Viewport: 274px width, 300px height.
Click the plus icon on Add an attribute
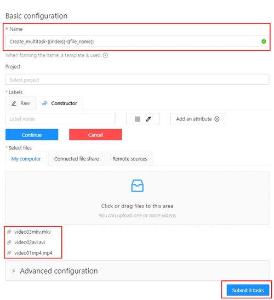(x=217, y=119)
